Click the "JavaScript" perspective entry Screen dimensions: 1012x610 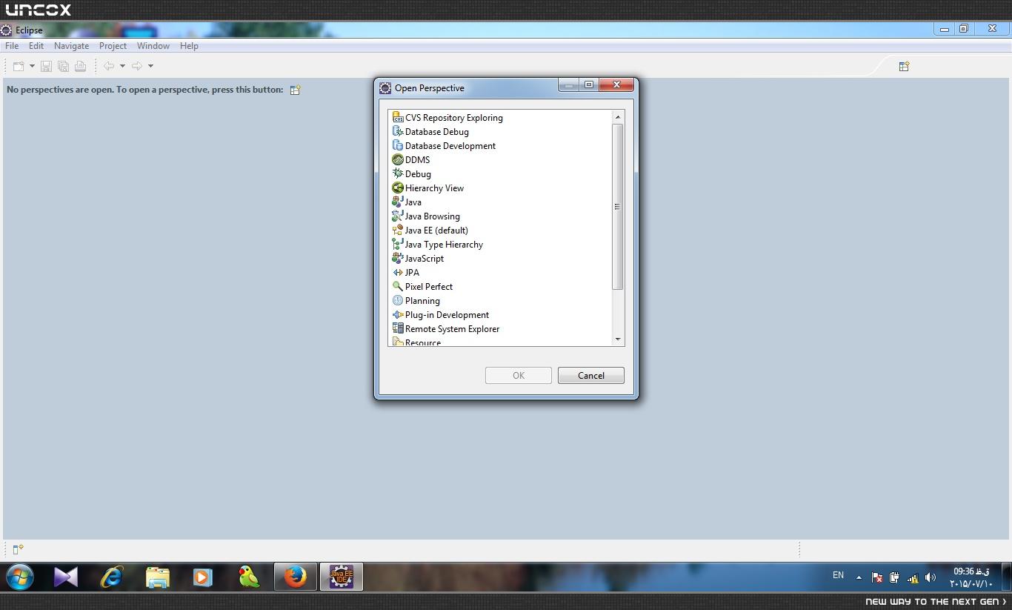pos(425,258)
